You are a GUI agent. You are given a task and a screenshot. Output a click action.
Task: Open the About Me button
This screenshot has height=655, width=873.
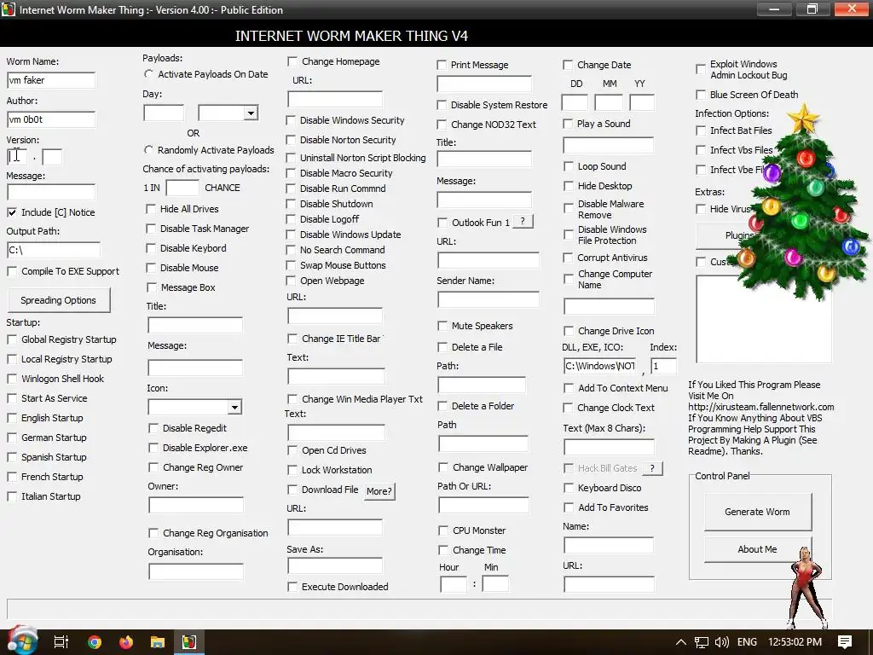pos(757,549)
